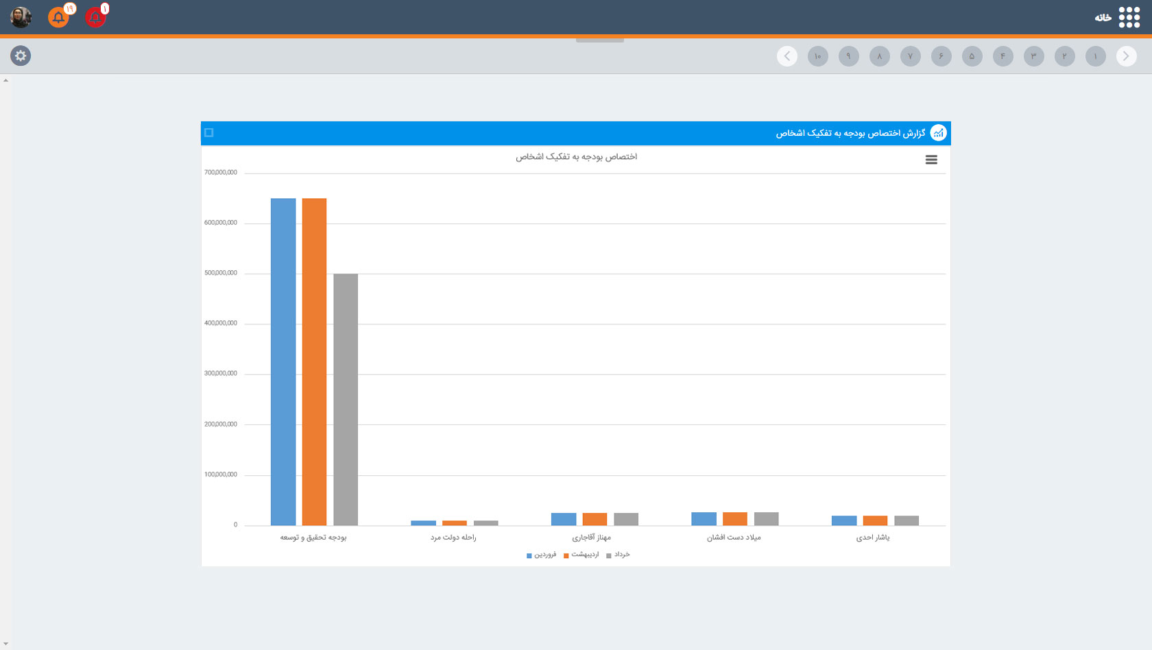Switch to dashboard page ۳
Image resolution: width=1152 pixels, height=650 pixels.
1033,56
